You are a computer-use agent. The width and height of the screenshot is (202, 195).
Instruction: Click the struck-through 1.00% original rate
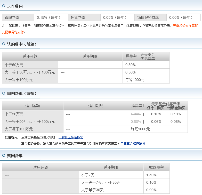(x=136, y=114)
